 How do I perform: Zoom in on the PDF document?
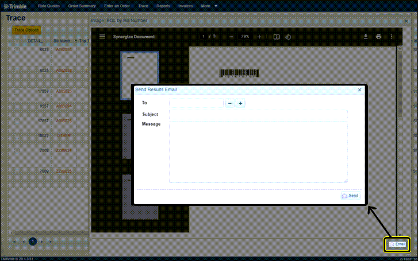(x=259, y=37)
